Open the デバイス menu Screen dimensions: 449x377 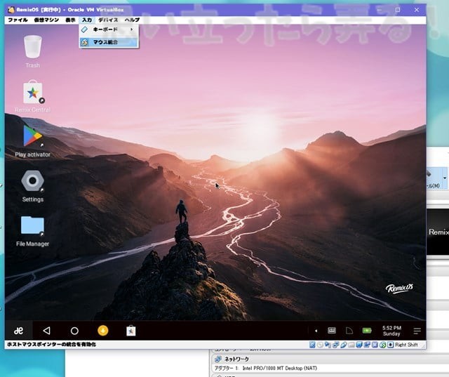(108, 20)
